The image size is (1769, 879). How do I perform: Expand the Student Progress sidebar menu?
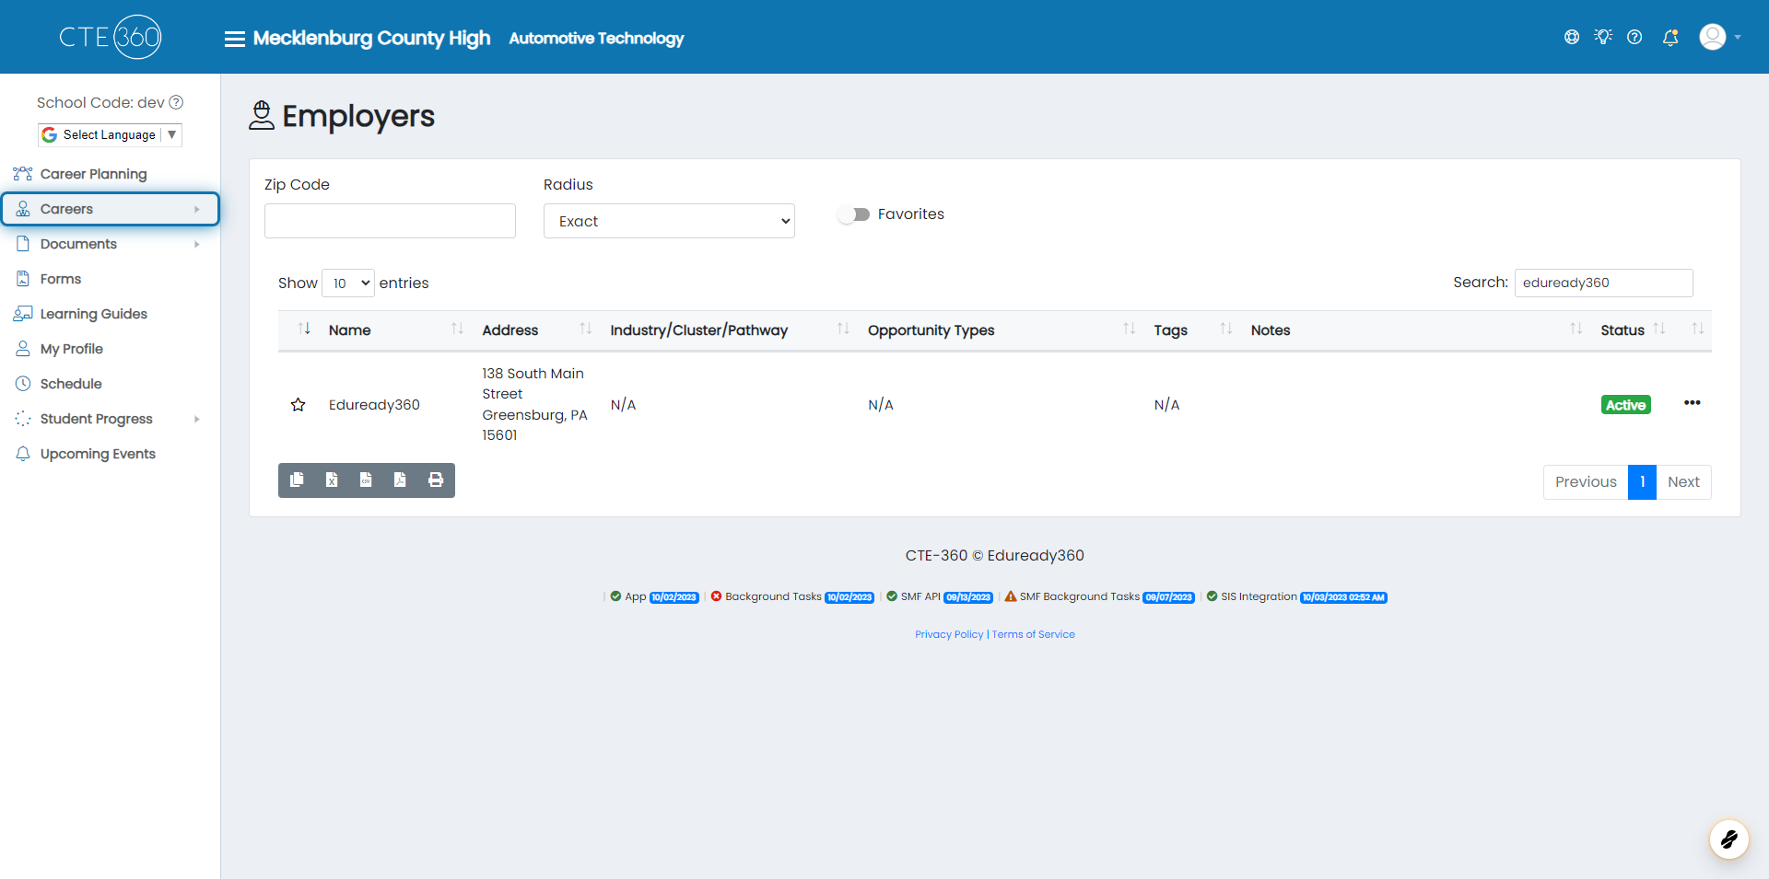(111, 419)
